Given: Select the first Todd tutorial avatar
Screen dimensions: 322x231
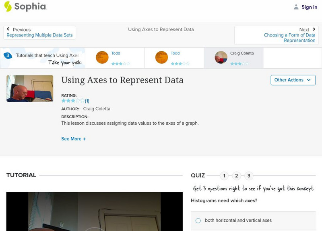Looking at the screenshot, I should [102, 57].
